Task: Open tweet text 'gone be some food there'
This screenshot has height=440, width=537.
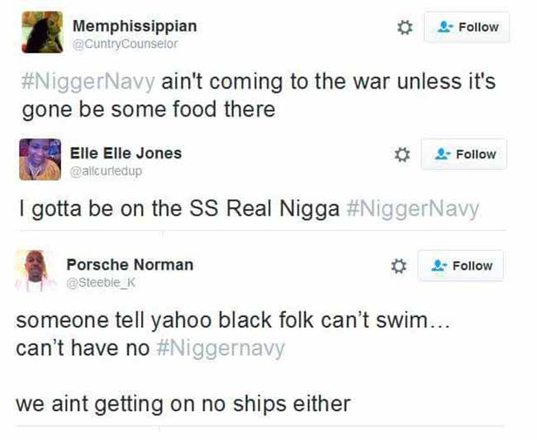Action: click(x=149, y=110)
